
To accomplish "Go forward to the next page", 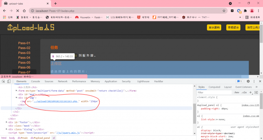I will click(11, 11).
